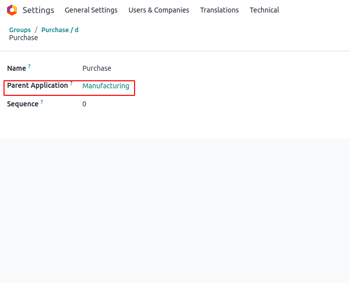Click the help icon beside Sequence

tap(42, 102)
